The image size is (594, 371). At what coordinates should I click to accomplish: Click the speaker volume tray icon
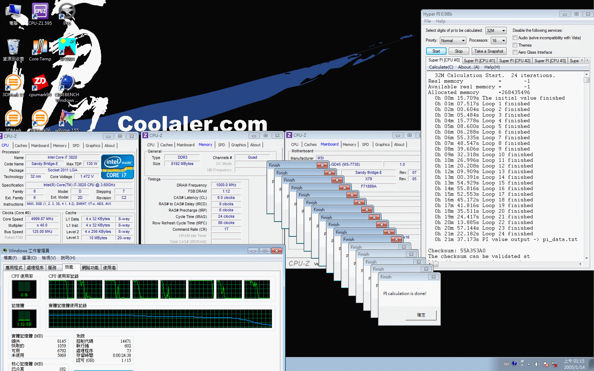pyautogui.click(x=537, y=364)
